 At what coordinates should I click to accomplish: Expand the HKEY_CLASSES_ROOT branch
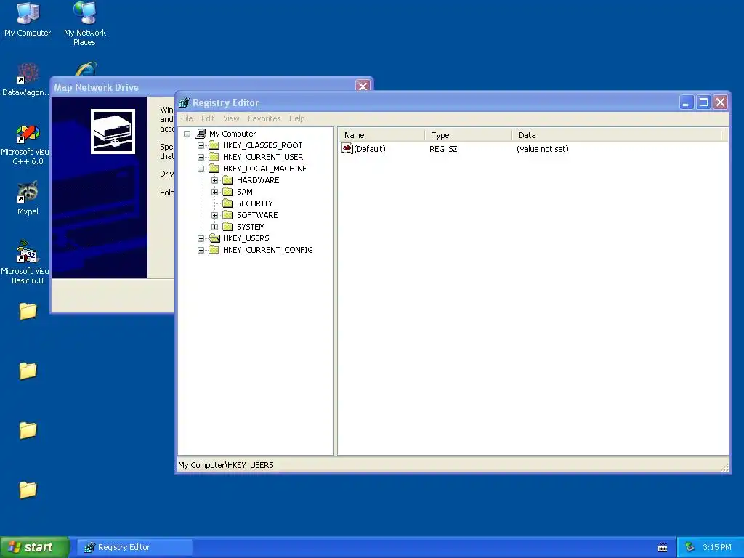click(201, 145)
